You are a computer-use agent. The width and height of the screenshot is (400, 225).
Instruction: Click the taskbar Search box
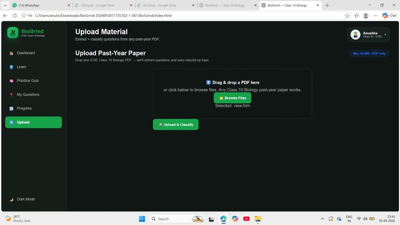coord(177,219)
